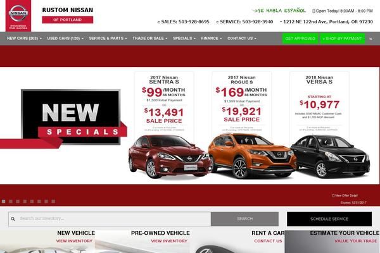Click the Se Habla Español link
Image resolution: width=380 pixels, height=253 pixels.
(x=279, y=11)
